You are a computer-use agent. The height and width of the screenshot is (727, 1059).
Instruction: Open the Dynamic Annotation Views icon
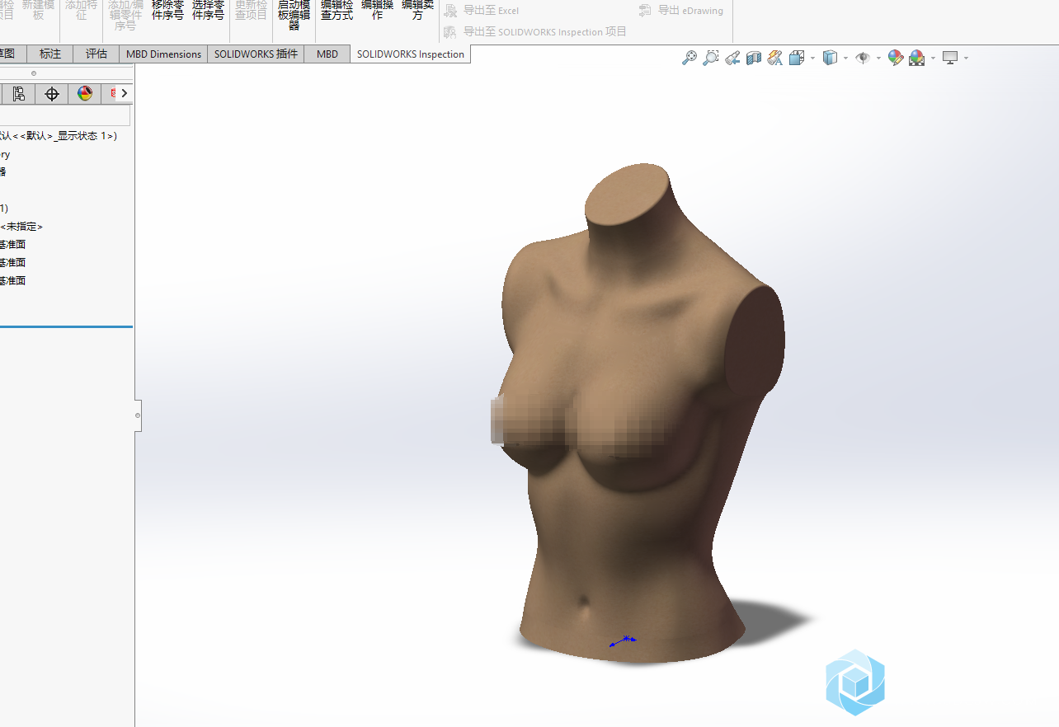coord(774,58)
